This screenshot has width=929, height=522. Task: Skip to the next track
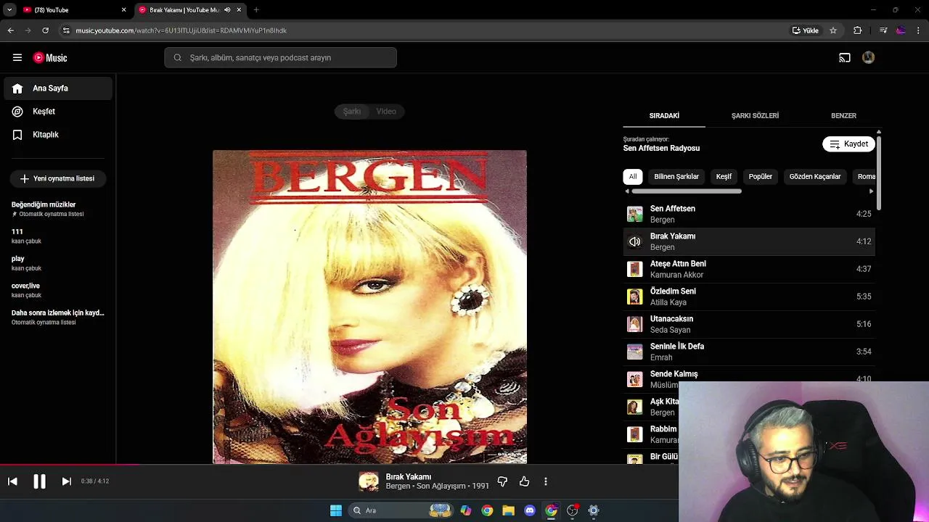click(66, 481)
